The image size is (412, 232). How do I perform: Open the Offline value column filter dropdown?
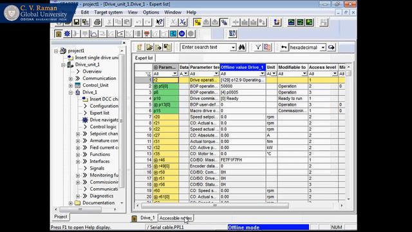click(x=262, y=73)
